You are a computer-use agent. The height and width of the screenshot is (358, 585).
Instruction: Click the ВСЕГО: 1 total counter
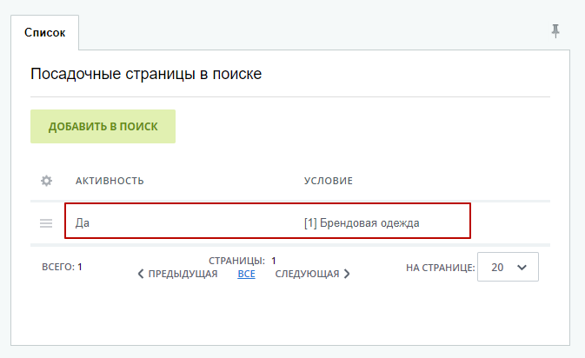(x=62, y=268)
